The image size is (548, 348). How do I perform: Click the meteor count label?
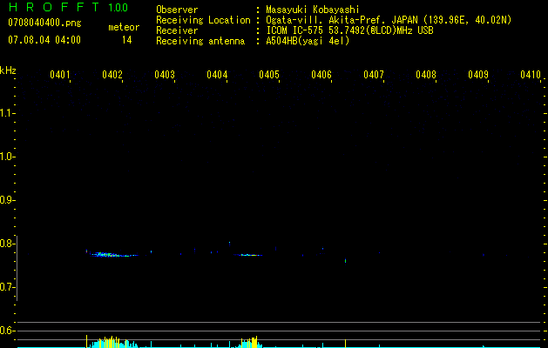124,27
